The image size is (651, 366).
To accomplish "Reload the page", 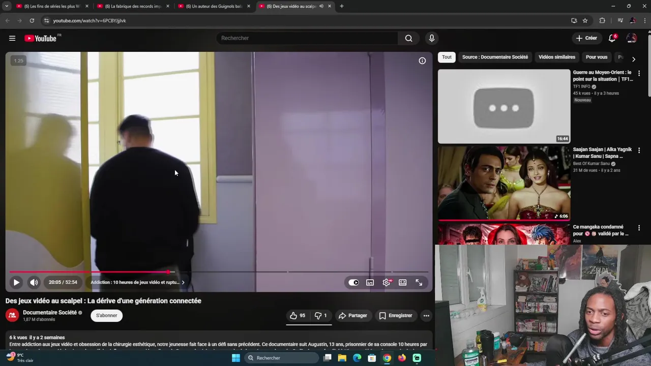I will [x=32, y=20].
